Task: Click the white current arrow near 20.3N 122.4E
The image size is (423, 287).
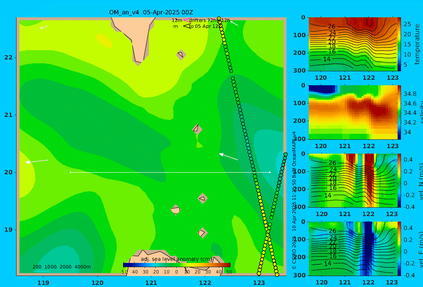Action: coord(228,157)
